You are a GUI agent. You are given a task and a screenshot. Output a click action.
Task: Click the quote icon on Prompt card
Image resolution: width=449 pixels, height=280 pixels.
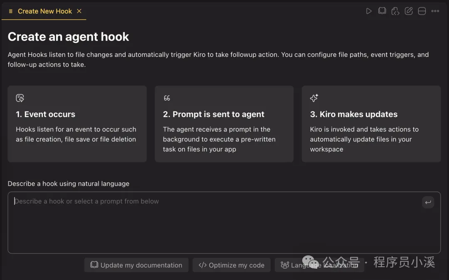click(x=167, y=98)
